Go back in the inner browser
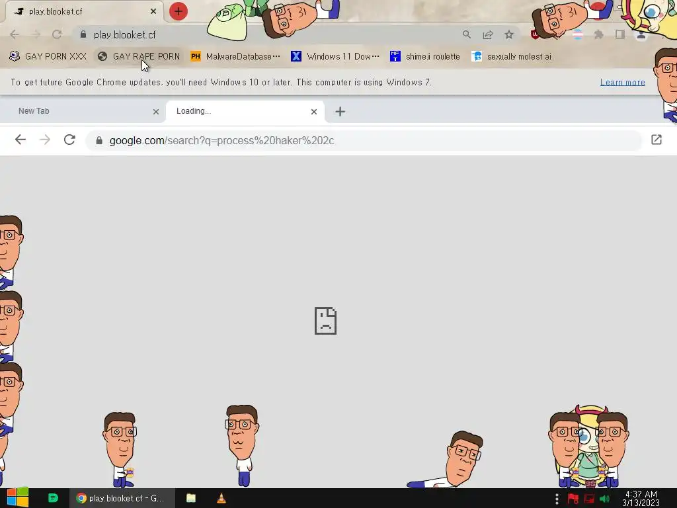 (x=20, y=140)
